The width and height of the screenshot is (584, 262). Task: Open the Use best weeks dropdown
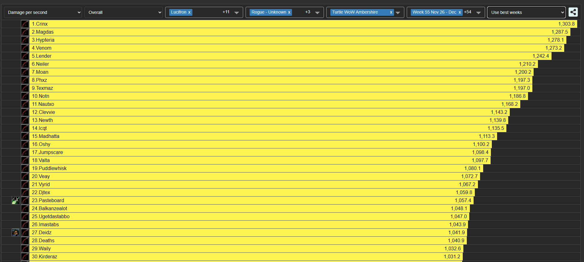point(526,12)
